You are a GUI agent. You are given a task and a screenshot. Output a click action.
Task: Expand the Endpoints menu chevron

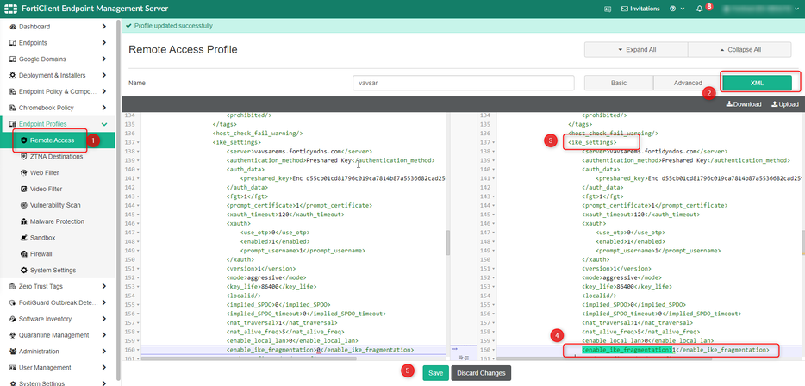(x=104, y=42)
